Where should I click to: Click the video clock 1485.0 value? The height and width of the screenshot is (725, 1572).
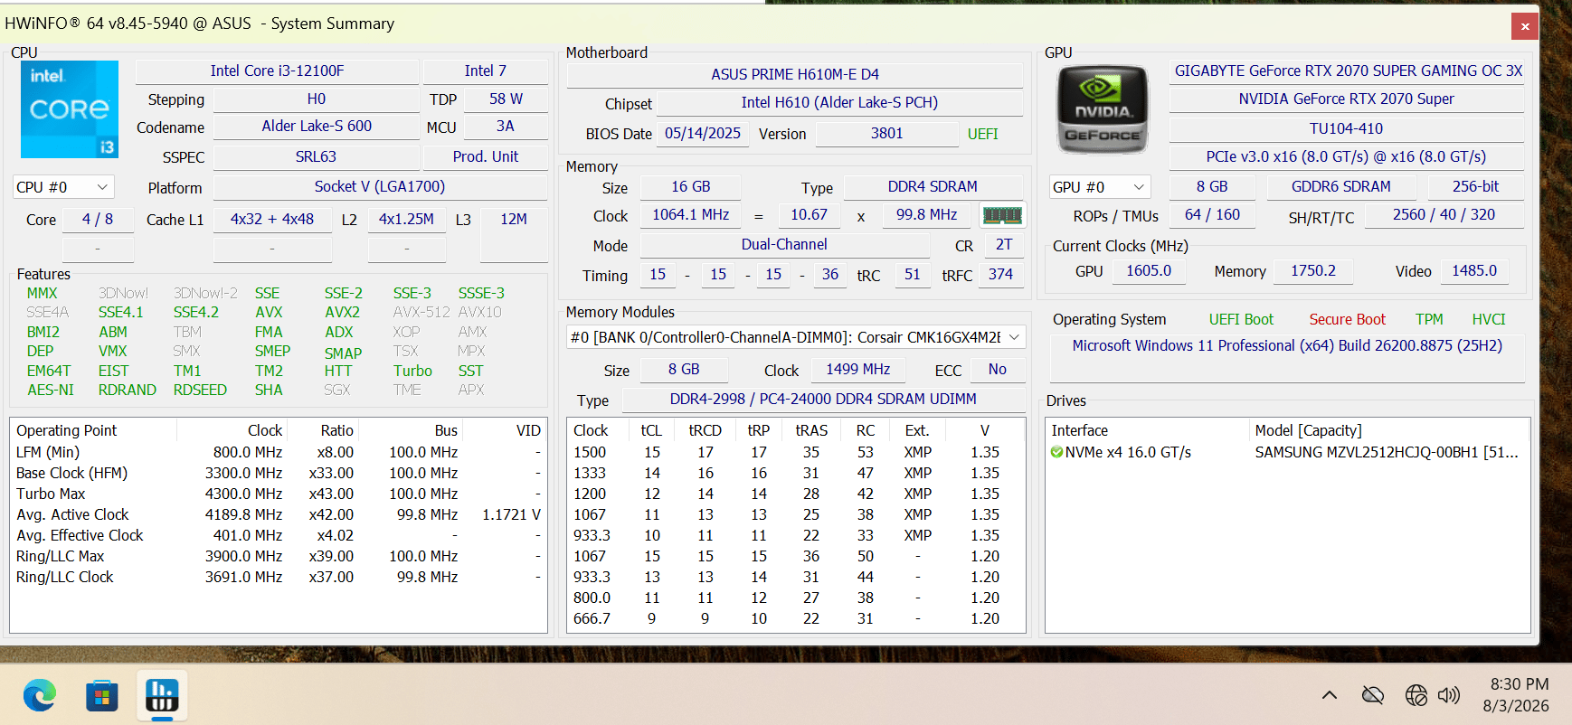click(x=1473, y=270)
